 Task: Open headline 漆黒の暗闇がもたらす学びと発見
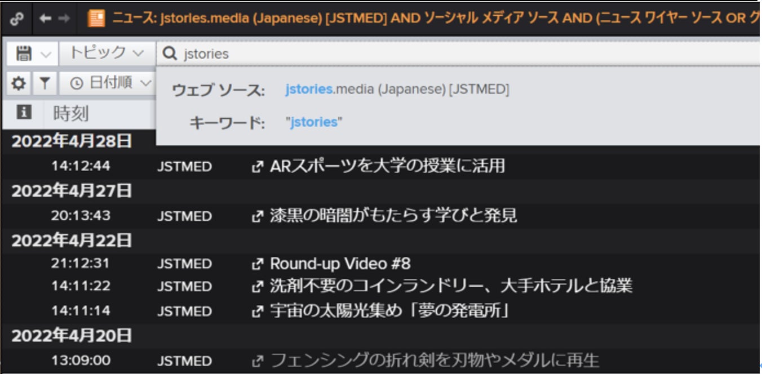pyautogui.click(x=393, y=215)
